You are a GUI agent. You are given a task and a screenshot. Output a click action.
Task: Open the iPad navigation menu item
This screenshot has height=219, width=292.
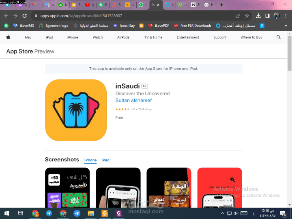tap(49, 37)
